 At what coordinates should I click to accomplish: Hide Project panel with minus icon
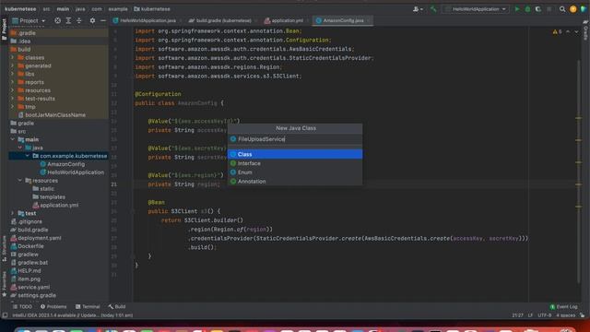coord(102,20)
